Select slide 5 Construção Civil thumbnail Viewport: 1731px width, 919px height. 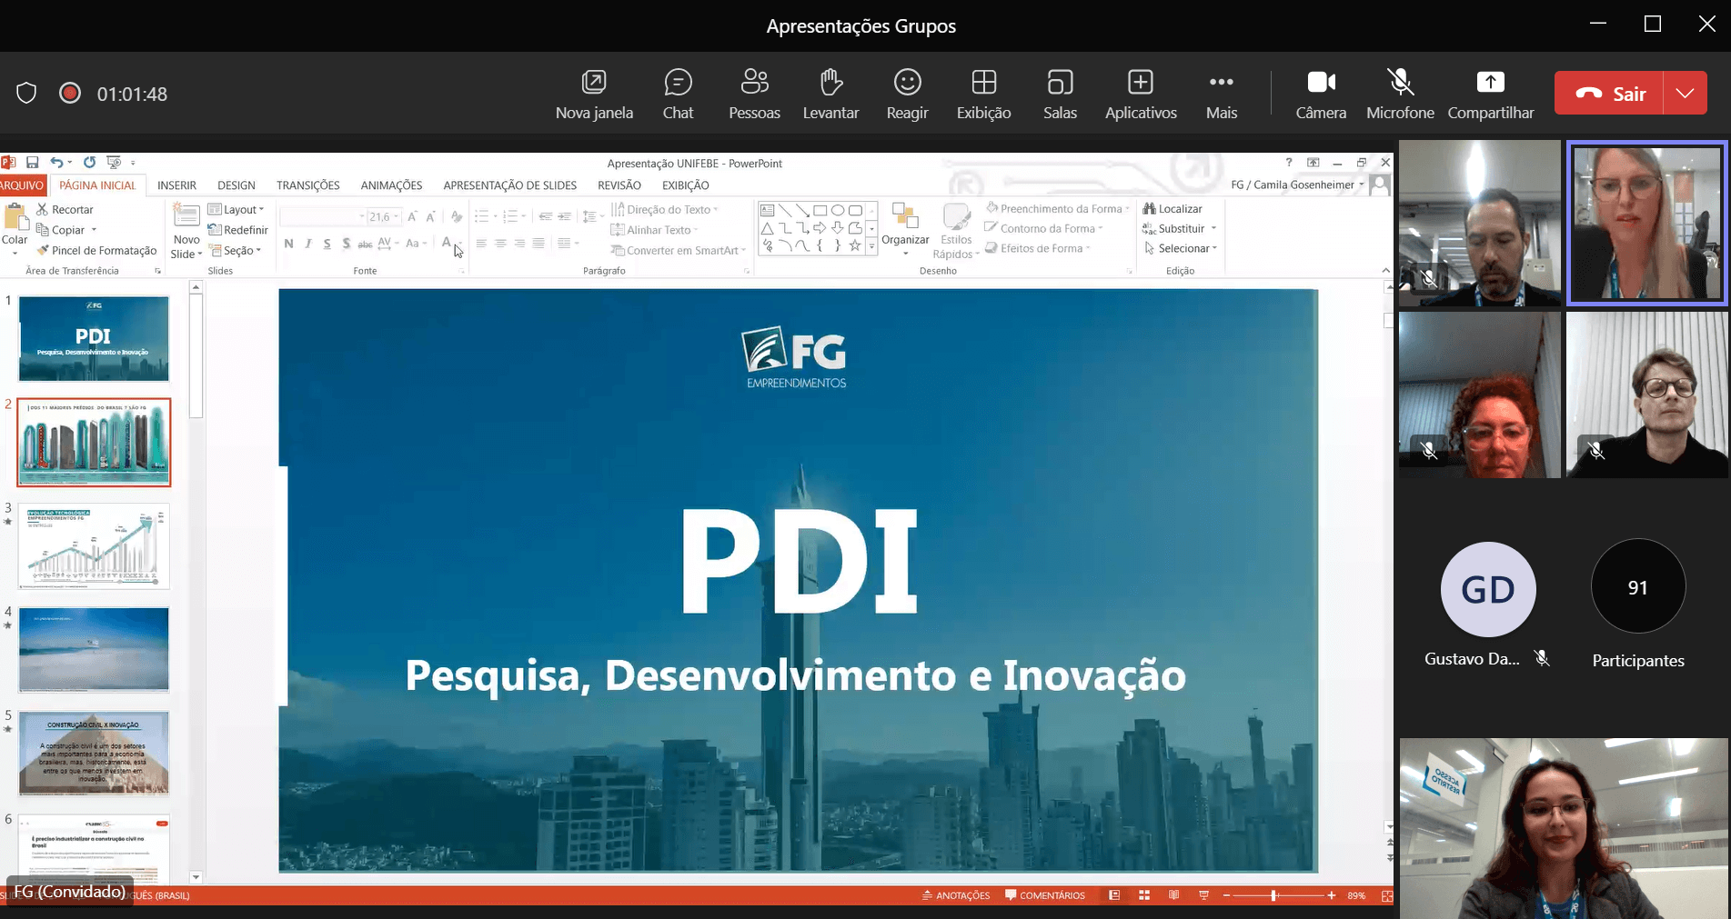coord(94,753)
